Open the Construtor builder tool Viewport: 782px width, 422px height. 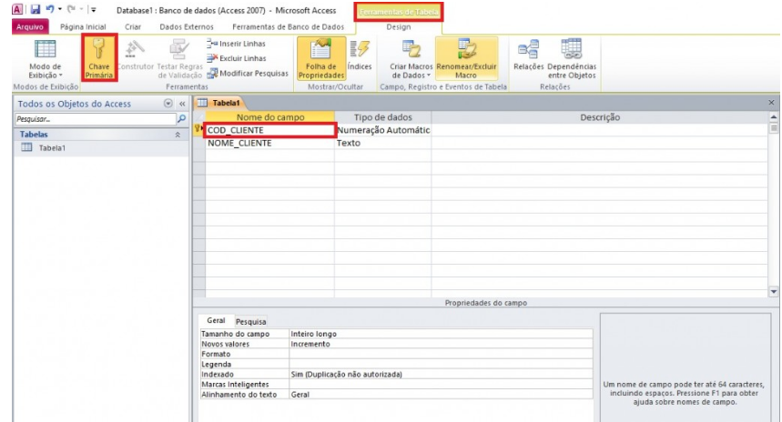(x=133, y=53)
